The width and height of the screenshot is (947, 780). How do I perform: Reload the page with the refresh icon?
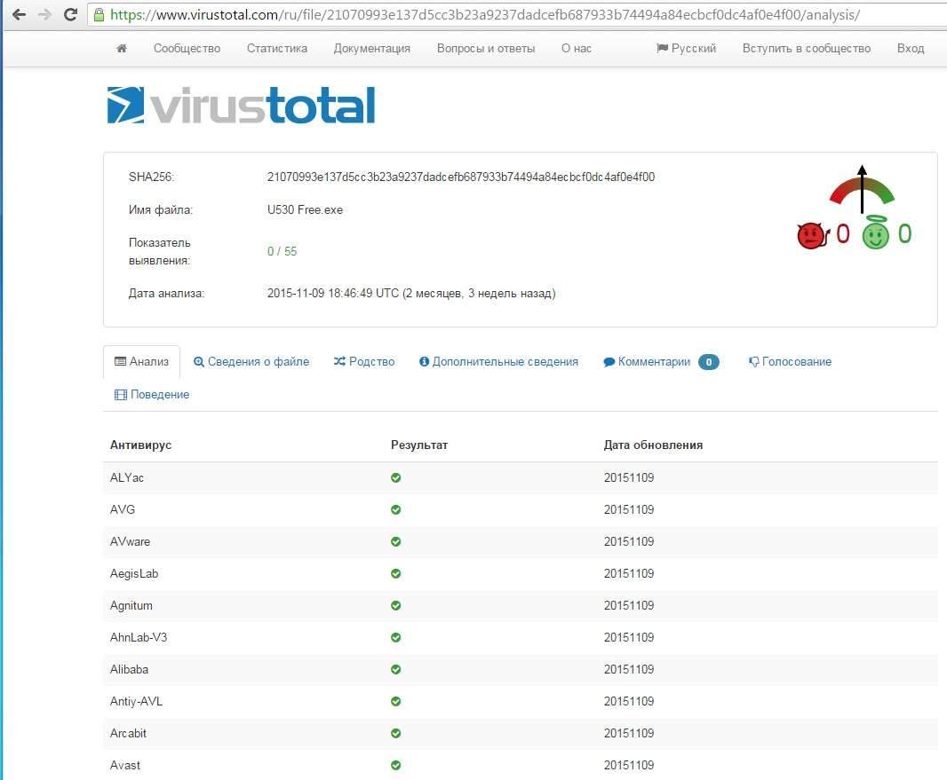(71, 14)
